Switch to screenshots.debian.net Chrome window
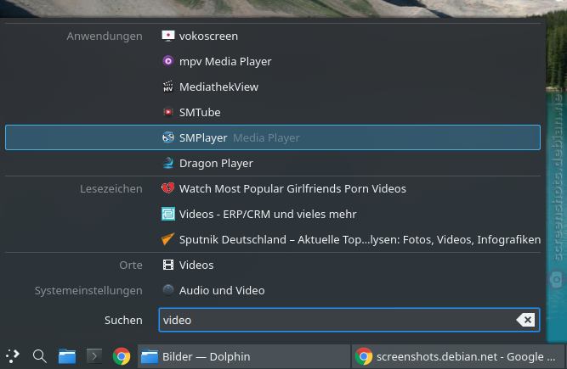Image resolution: width=567 pixels, height=369 pixels. coord(458,356)
